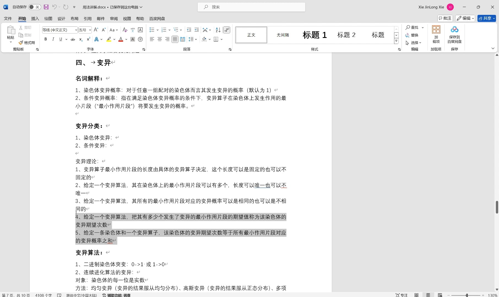Switch to Web Layout view in status bar
499x297 pixels.
coord(440,295)
